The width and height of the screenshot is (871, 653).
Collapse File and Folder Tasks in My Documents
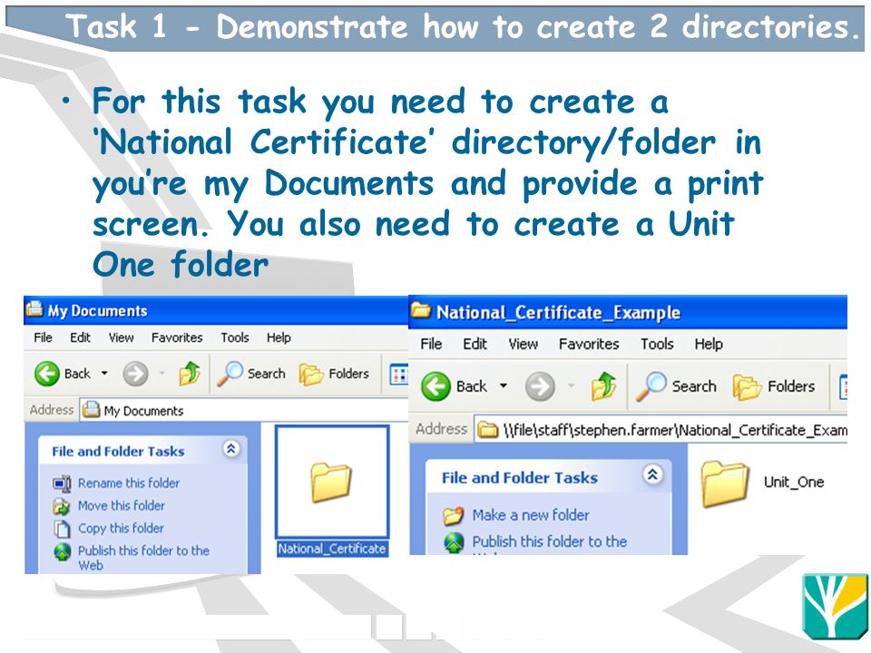pyautogui.click(x=231, y=449)
